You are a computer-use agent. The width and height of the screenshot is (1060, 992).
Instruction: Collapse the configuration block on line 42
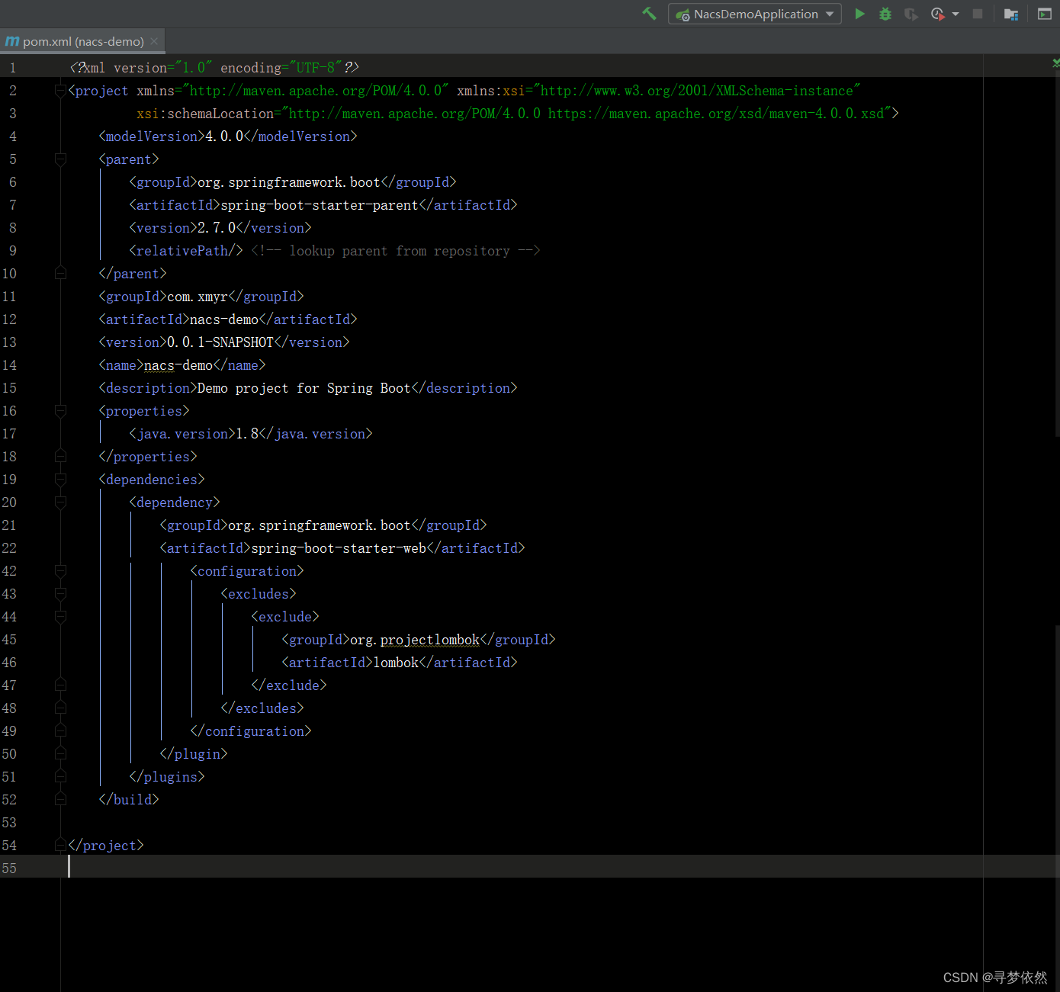(x=60, y=571)
